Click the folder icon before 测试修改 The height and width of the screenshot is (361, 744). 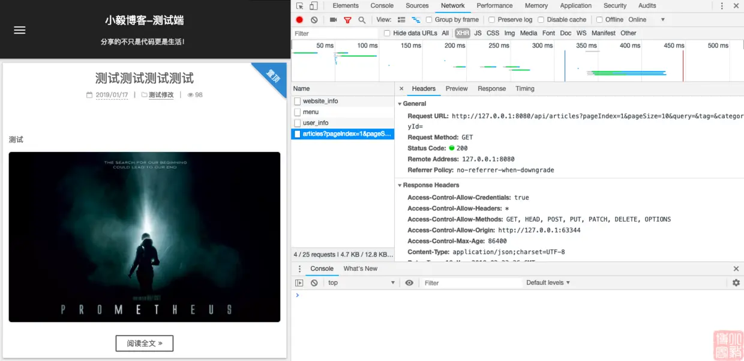tap(144, 95)
